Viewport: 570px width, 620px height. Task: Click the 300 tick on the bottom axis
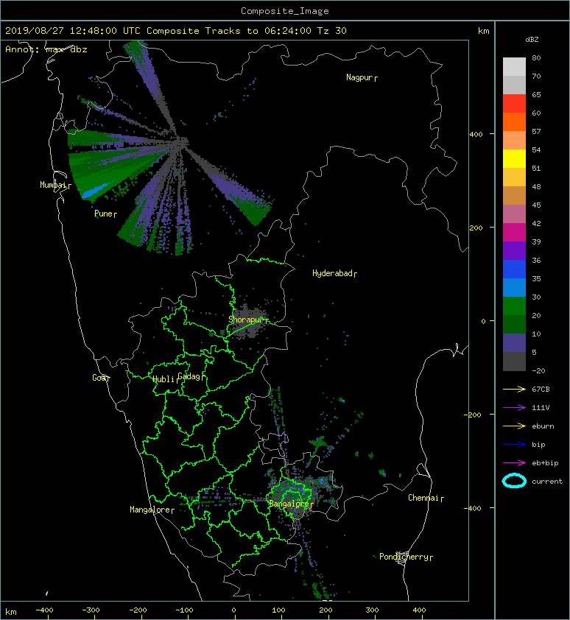tap(372, 610)
